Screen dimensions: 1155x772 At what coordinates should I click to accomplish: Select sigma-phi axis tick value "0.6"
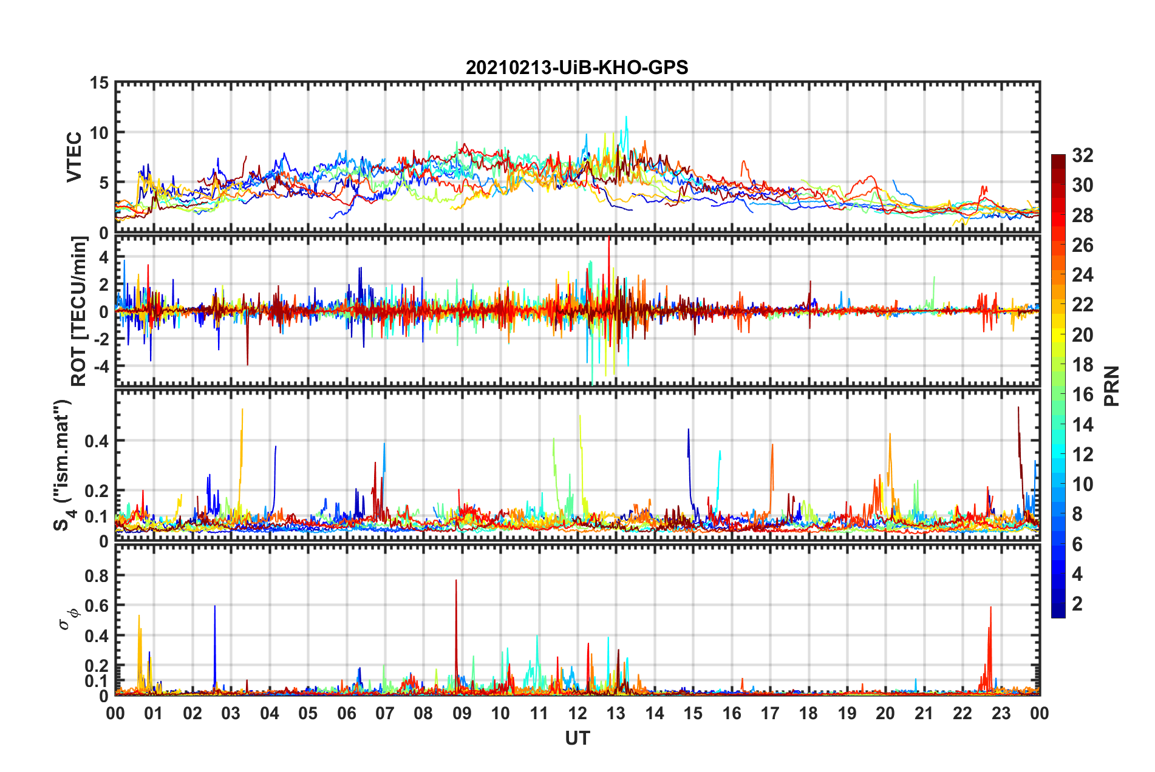click(96, 606)
